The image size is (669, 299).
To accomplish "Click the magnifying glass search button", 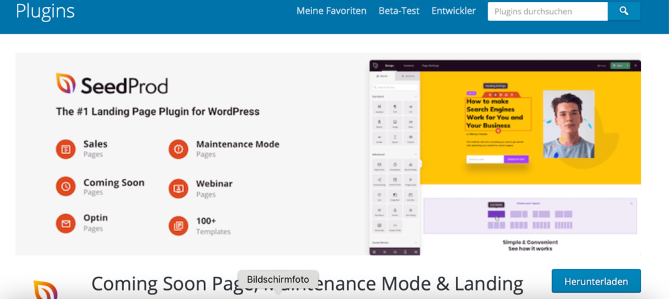I will coord(624,12).
